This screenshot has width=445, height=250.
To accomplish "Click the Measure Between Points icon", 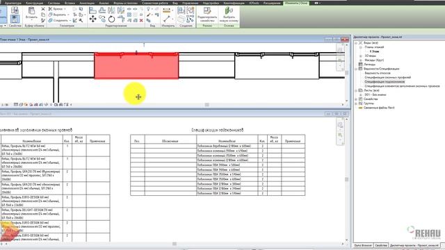I will pos(167,19).
